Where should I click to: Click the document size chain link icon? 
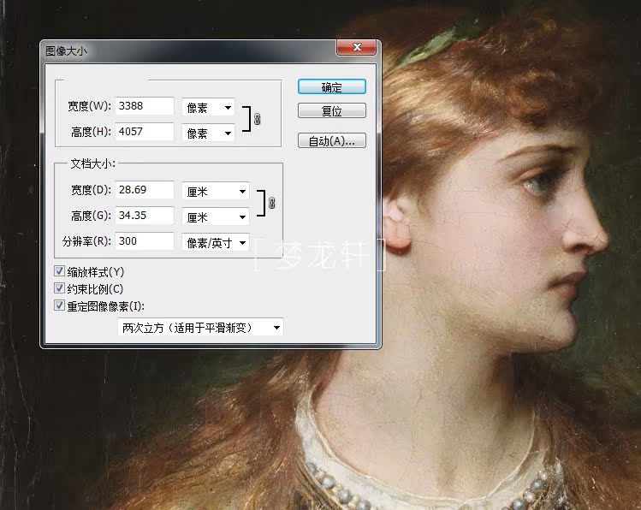point(272,203)
